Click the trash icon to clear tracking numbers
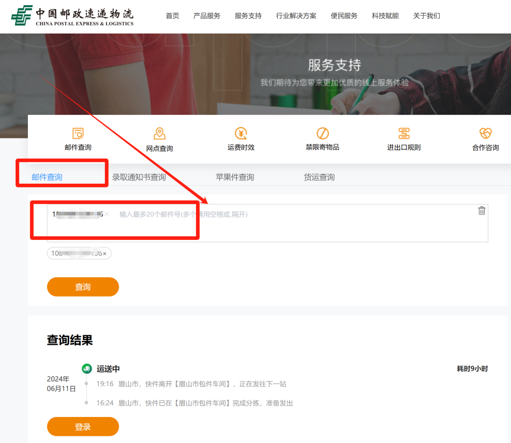511x443 pixels. 482,211
